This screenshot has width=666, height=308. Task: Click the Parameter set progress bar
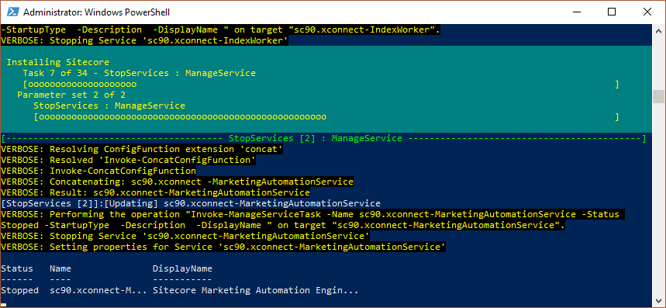326,117
